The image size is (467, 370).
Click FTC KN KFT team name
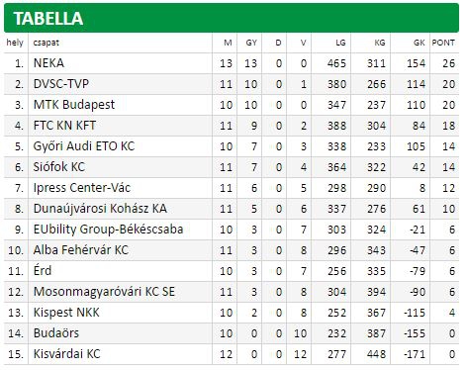coord(64,126)
